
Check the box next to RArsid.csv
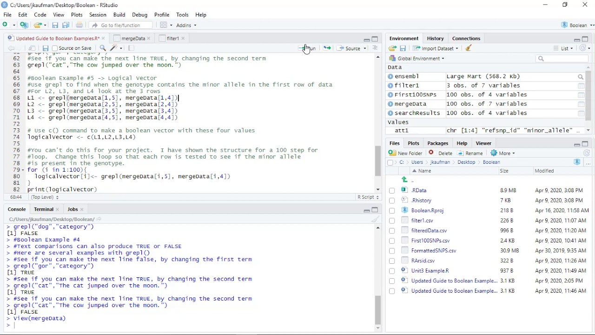pyautogui.click(x=392, y=261)
